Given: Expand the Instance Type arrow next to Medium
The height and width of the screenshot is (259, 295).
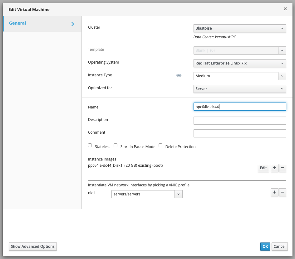Looking at the screenshot, I should pos(282,76).
